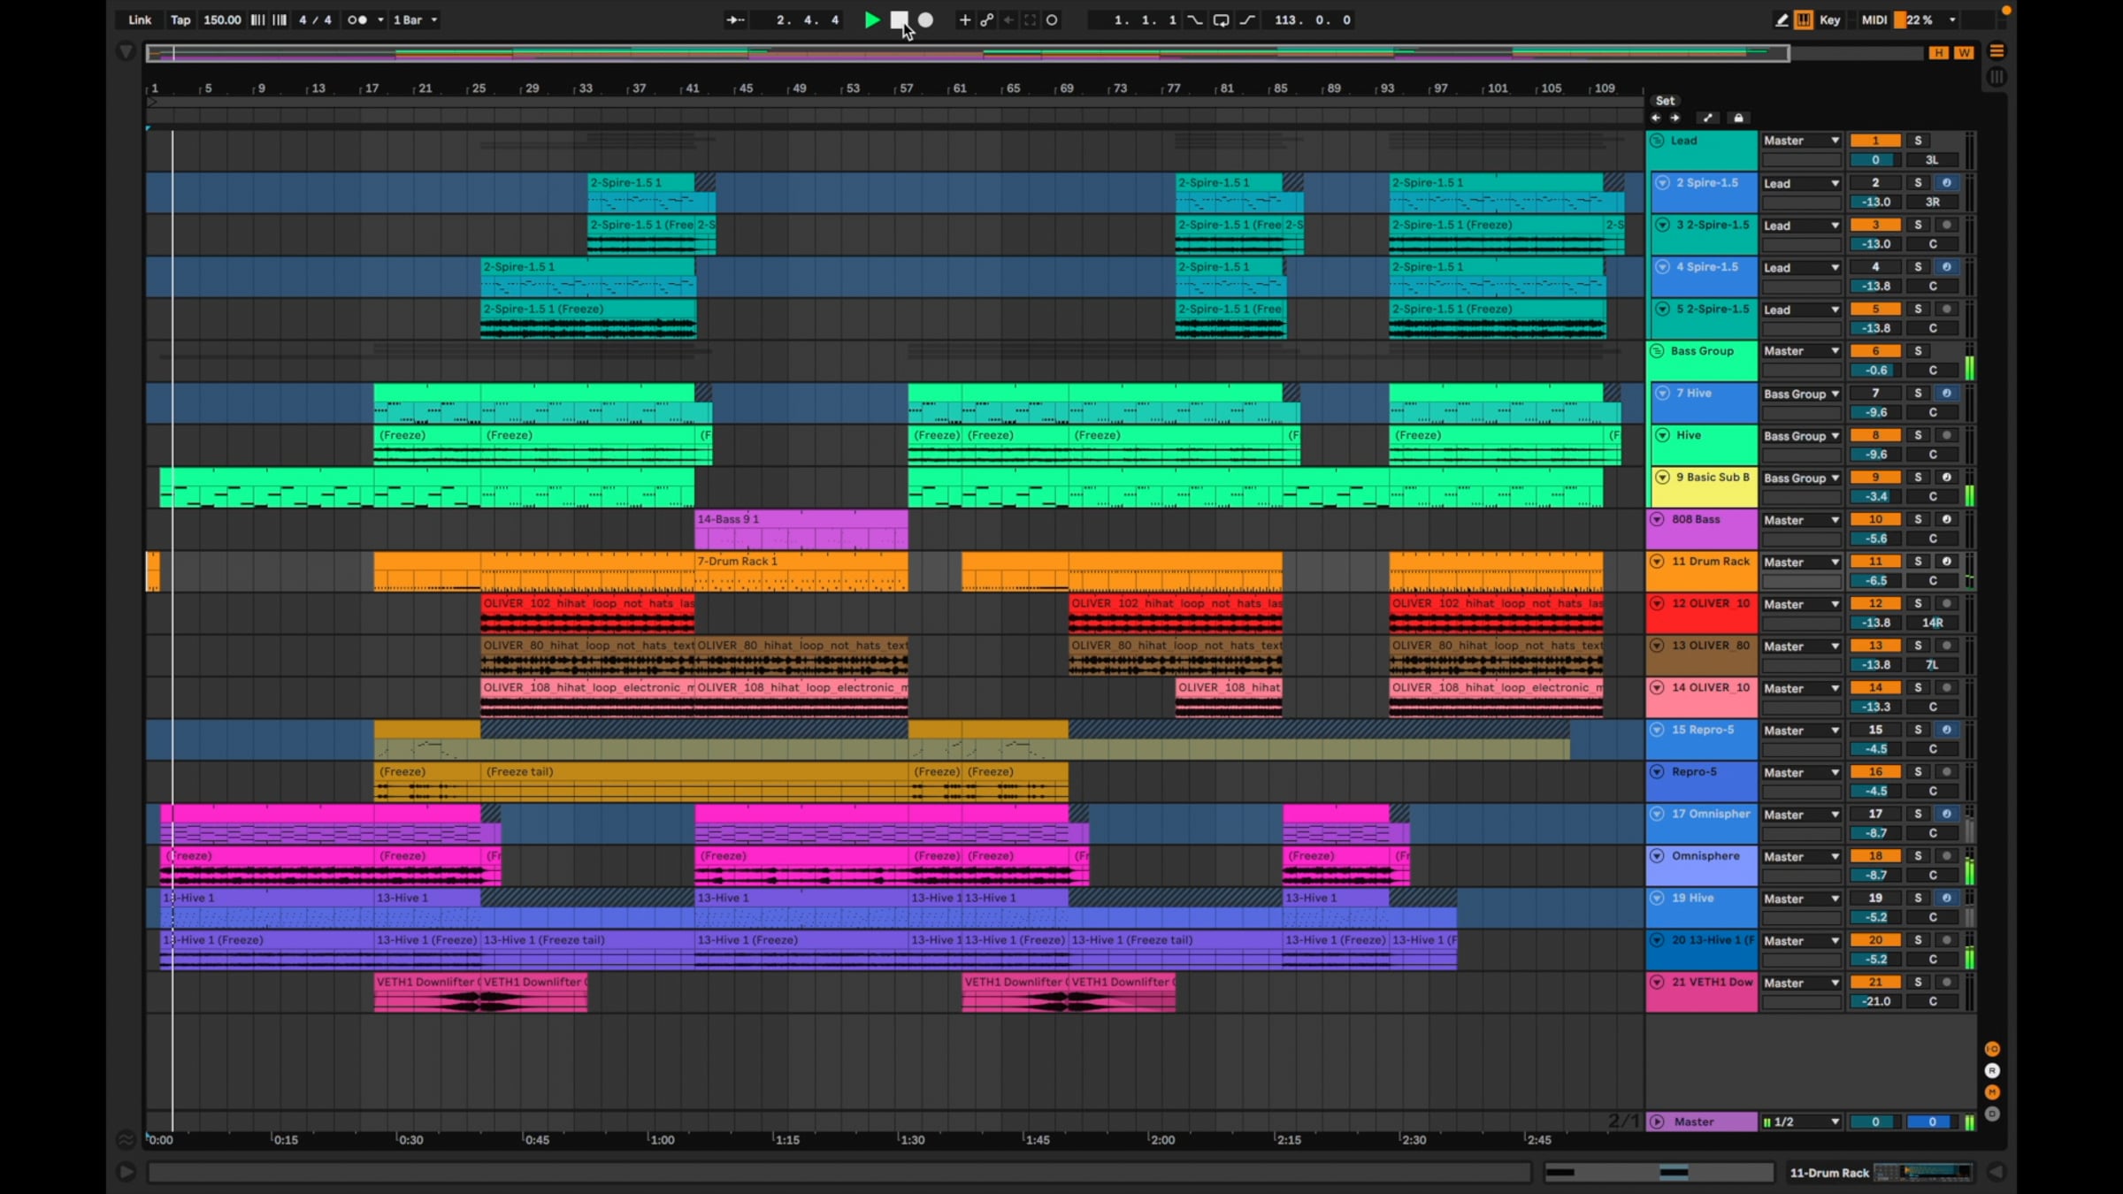Toggle the Automation Arm link icon
The image size is (2123, 1194).
click(986, 19)
